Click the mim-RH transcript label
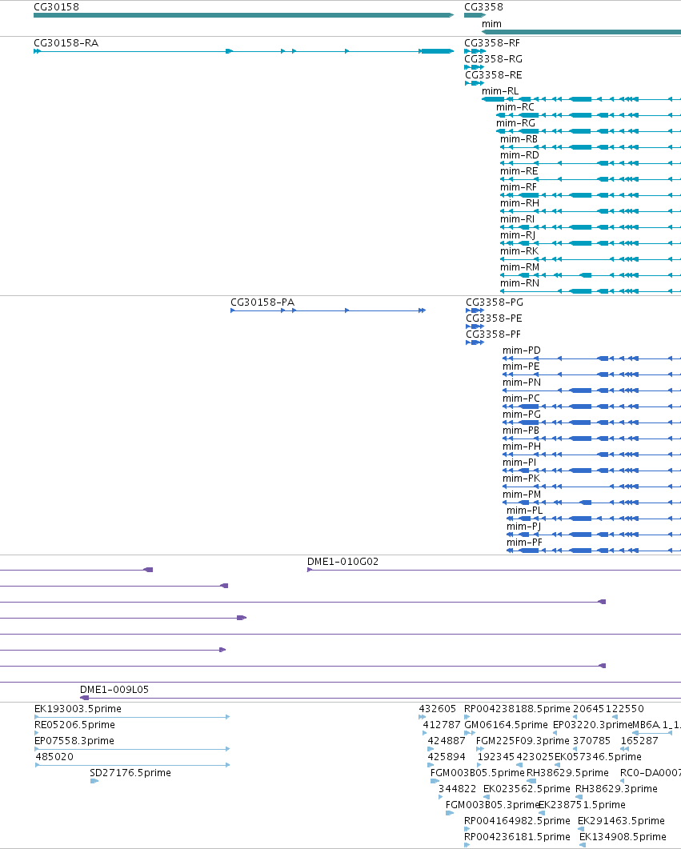 coord(519,203)
